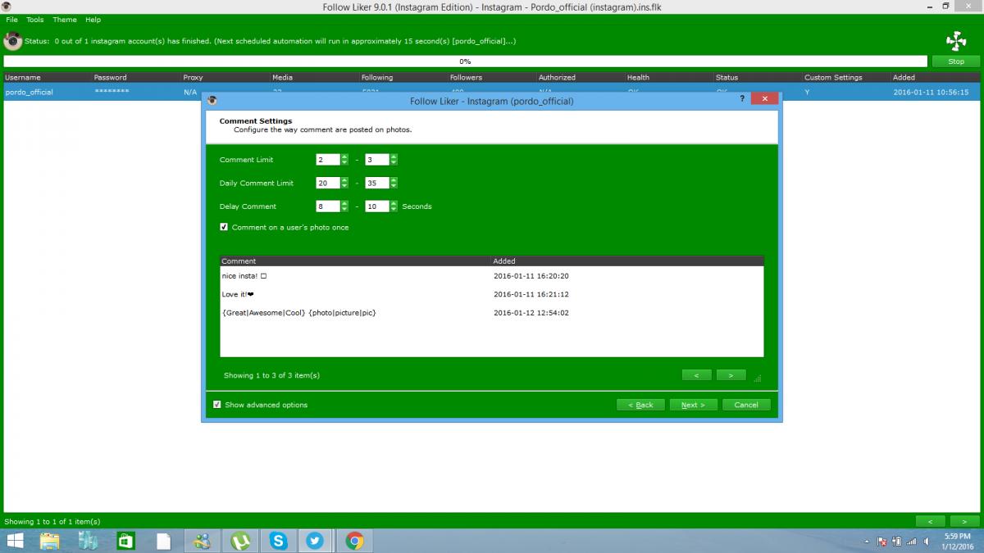Click the Custom Settings column header

(x=846, y=77)
